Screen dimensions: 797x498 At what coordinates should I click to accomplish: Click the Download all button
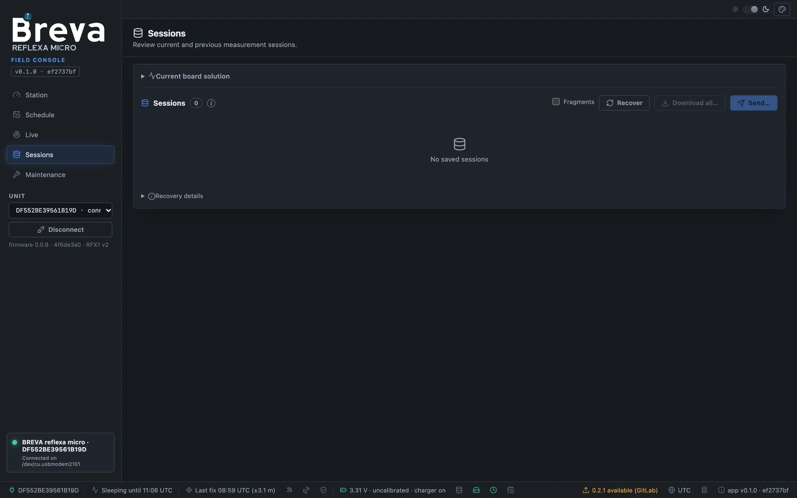point(689,103)
